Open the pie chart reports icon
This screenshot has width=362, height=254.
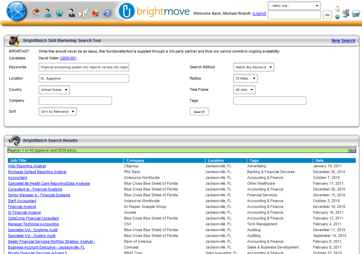coord(95,13)
